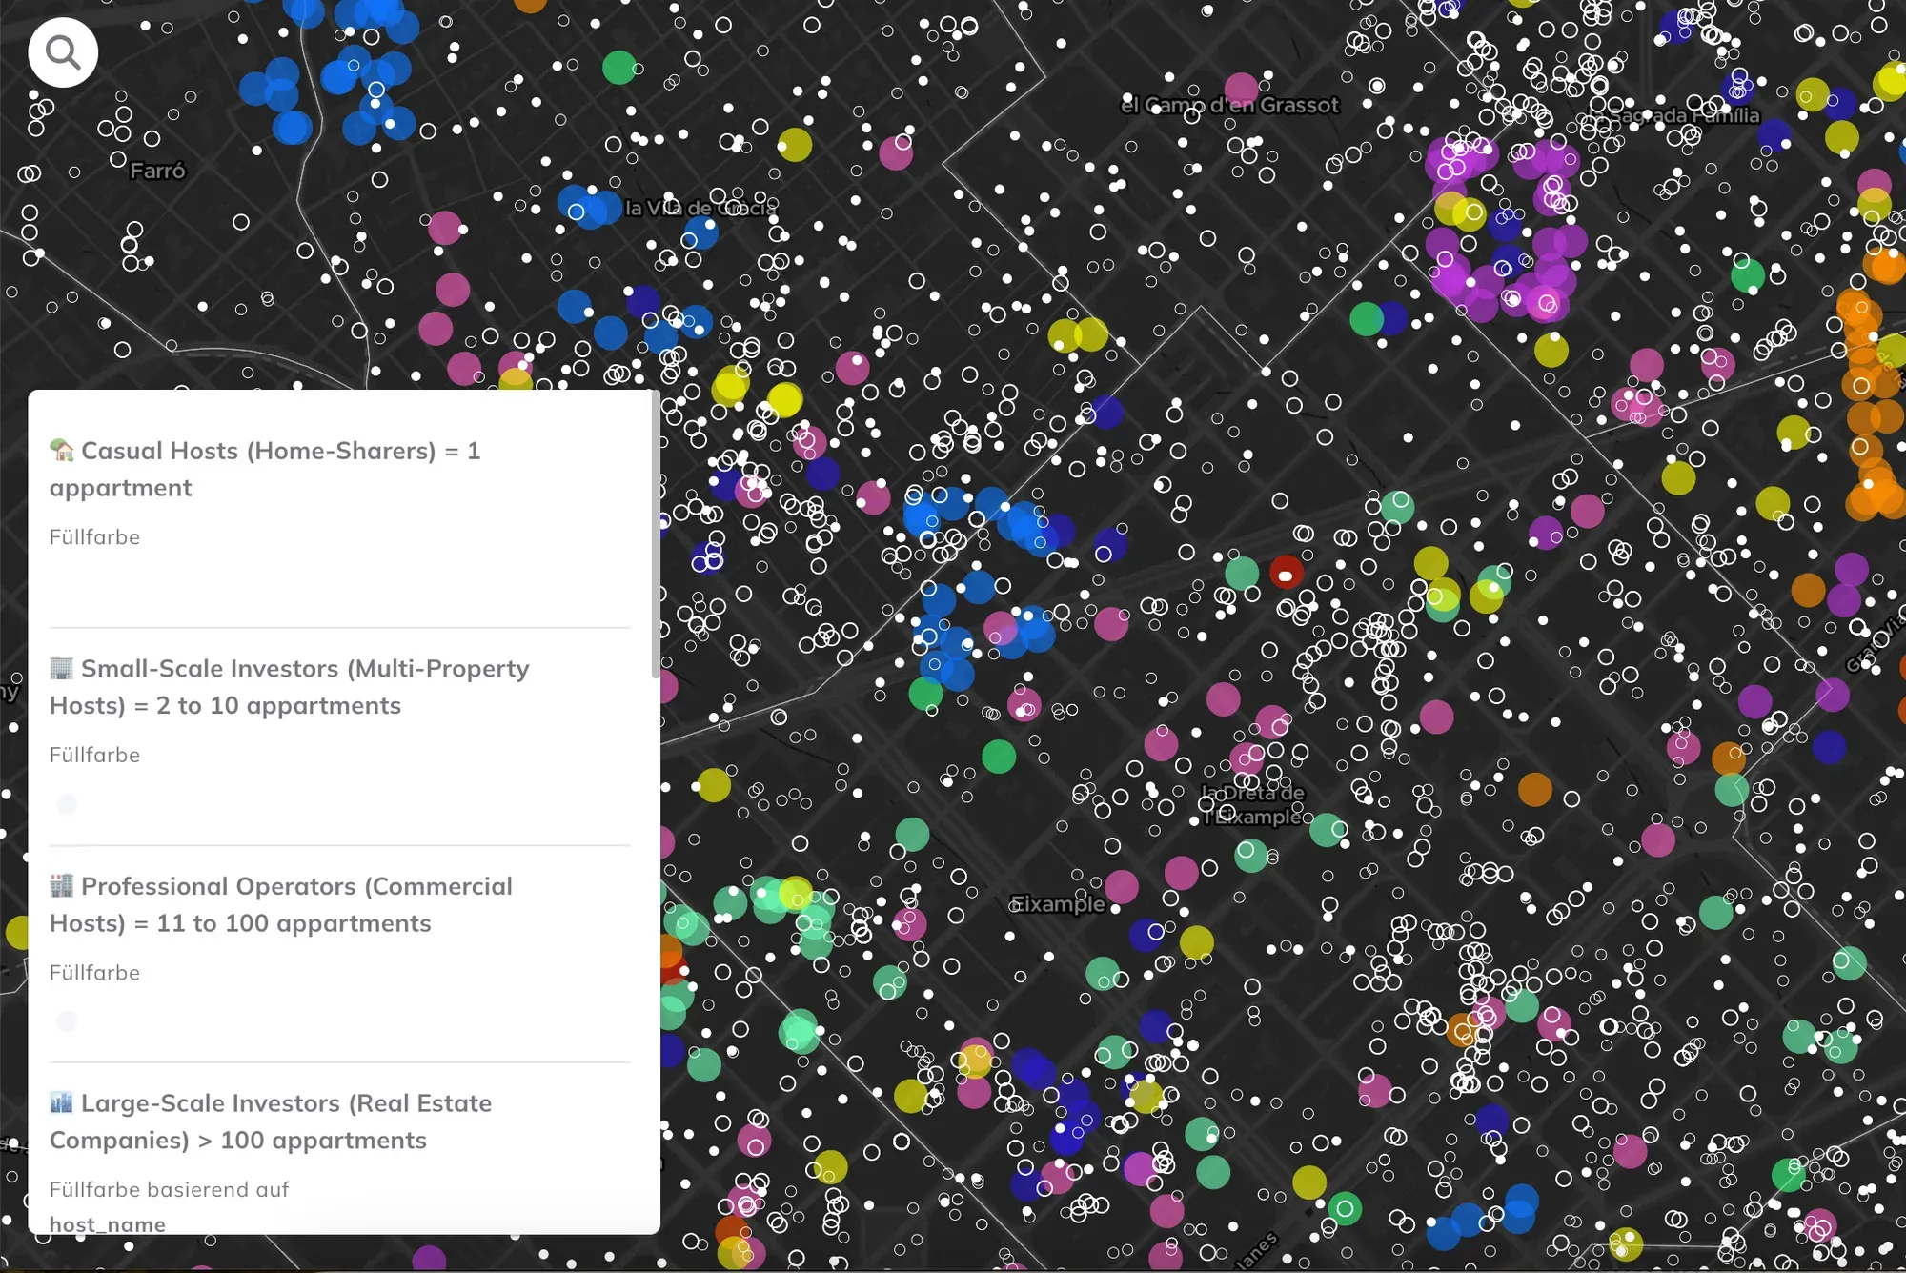1906x1273 pixels.
Task: Click the 'la Vila de Gràcia' map label
Action: pyautogui.click(x=700, y=208)
